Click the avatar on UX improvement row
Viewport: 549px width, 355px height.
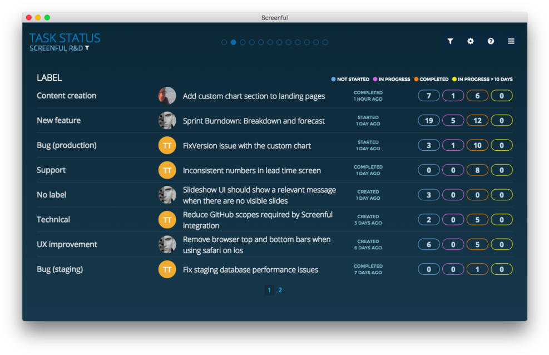[x=167, y=244]
